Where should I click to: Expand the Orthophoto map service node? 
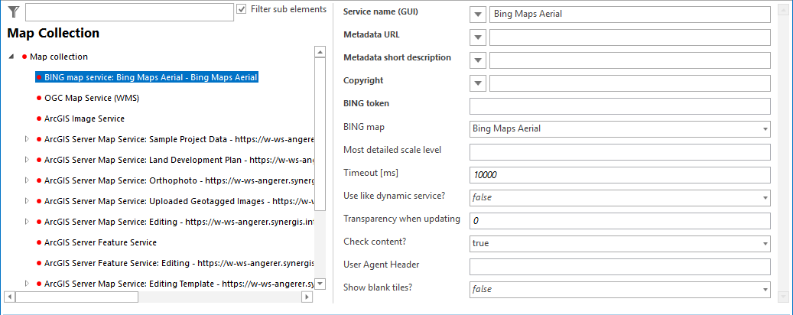(x=28, y=180)
